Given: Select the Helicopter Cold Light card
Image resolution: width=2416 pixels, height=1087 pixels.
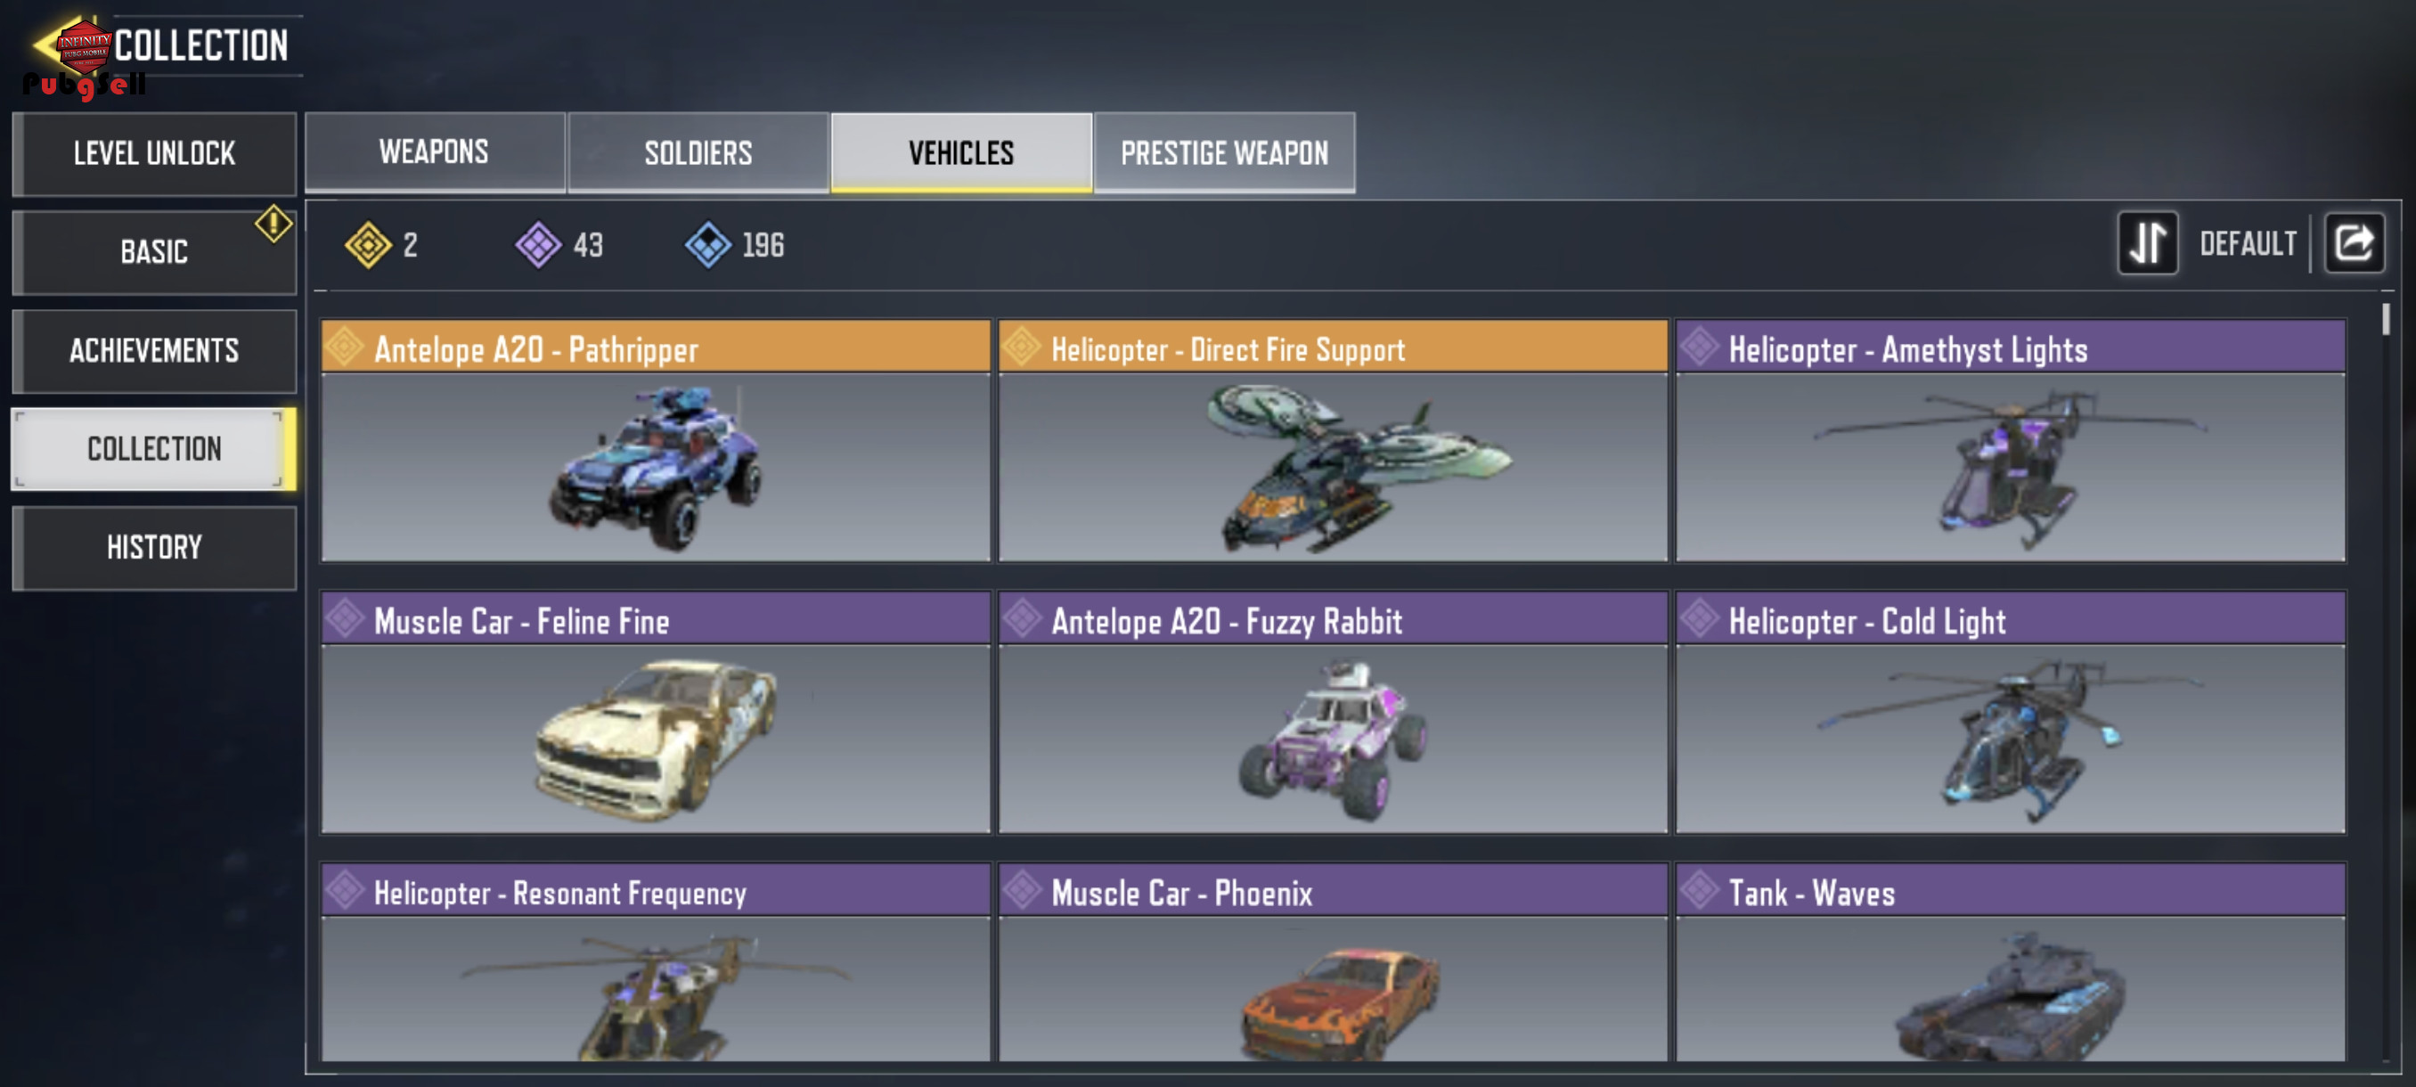Looking at the screenshot, I should point(2010,712).
